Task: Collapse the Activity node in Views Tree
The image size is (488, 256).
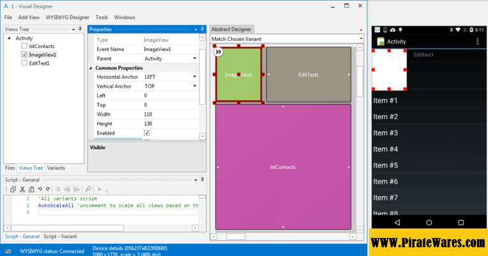Action: 10,38
